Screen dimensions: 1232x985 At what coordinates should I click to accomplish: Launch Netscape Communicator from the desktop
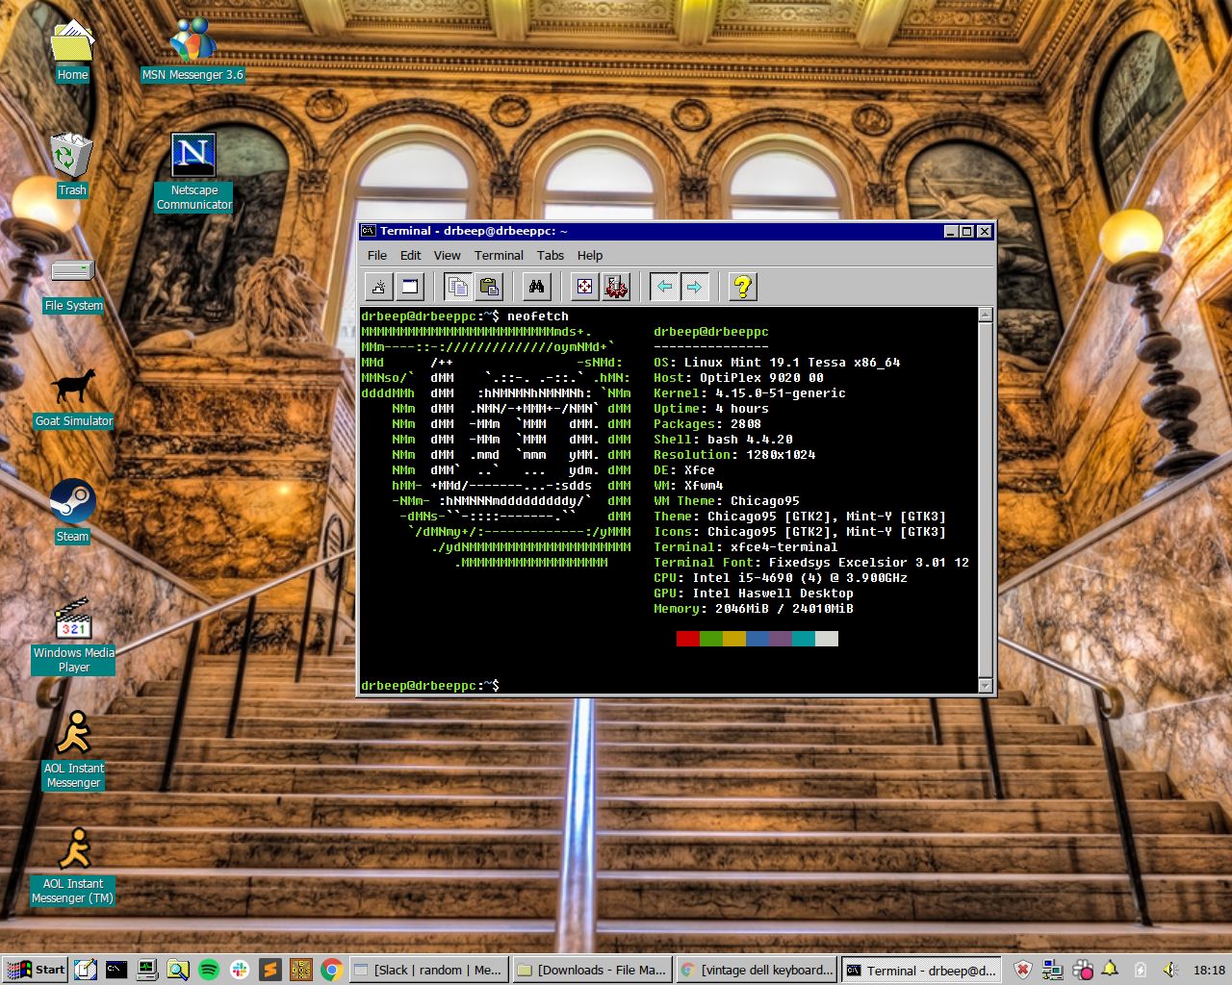coord(193,154)
